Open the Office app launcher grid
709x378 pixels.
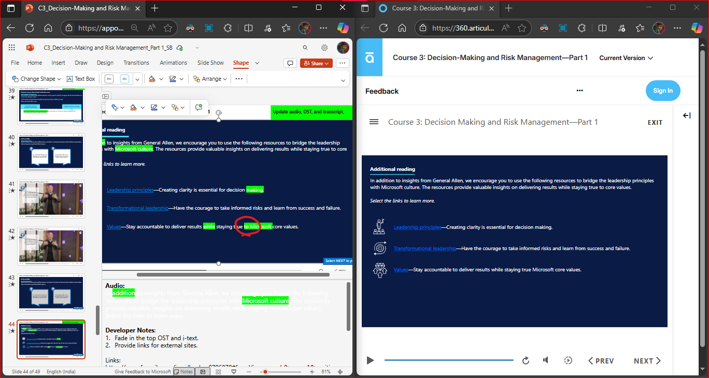click(12, 48)
